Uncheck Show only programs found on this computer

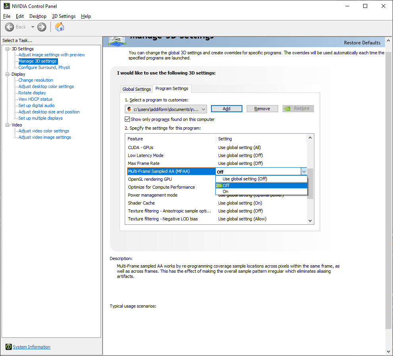(128, 119)
